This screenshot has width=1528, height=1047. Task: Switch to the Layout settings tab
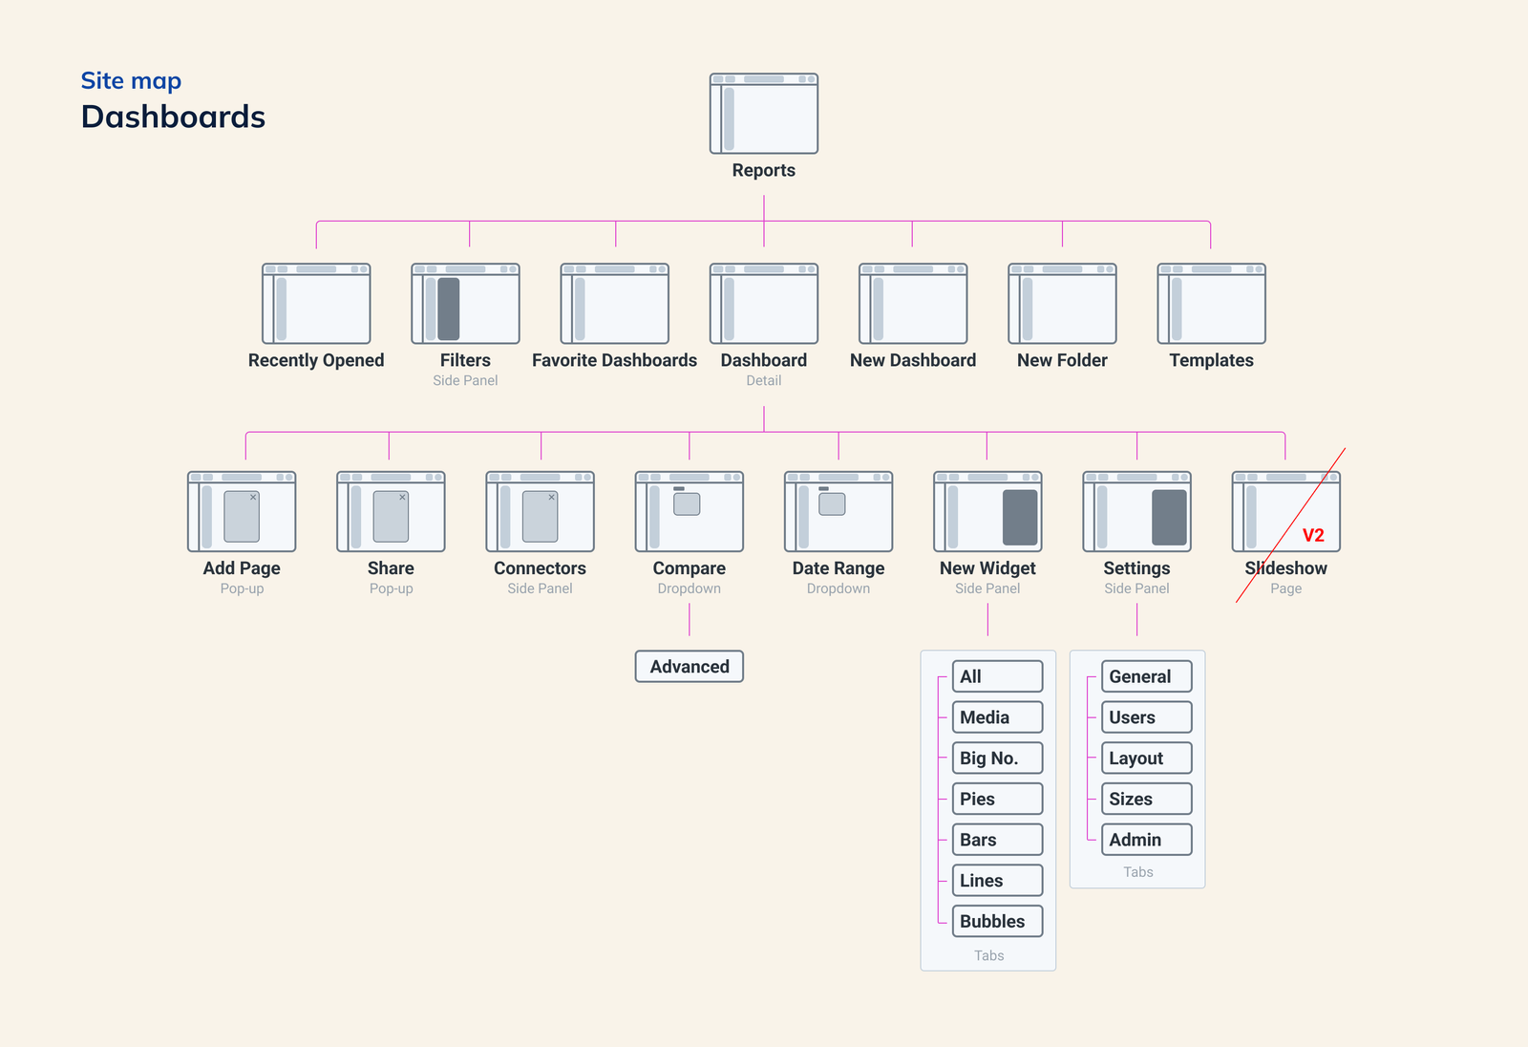[1146, 759]
